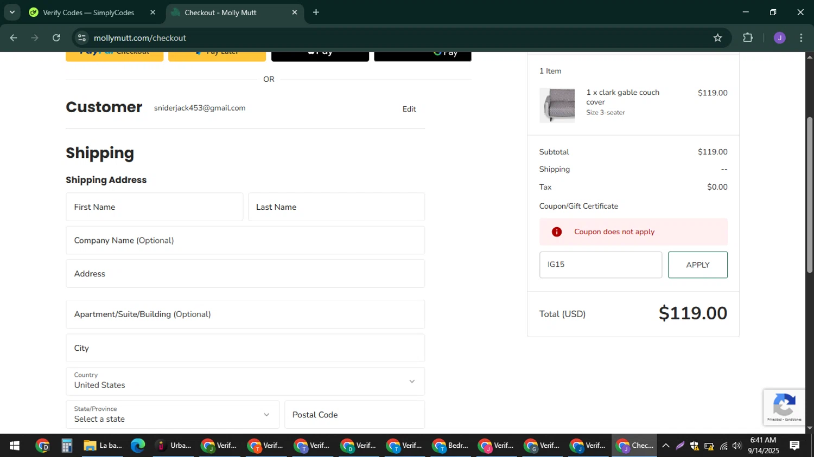Select the Chec... Chrome taskbar window
Screen dimensions: 814x457
(634, 446)
